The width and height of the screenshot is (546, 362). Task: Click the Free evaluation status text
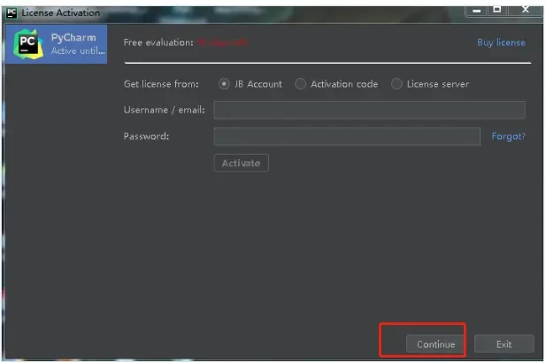point(158,42)
